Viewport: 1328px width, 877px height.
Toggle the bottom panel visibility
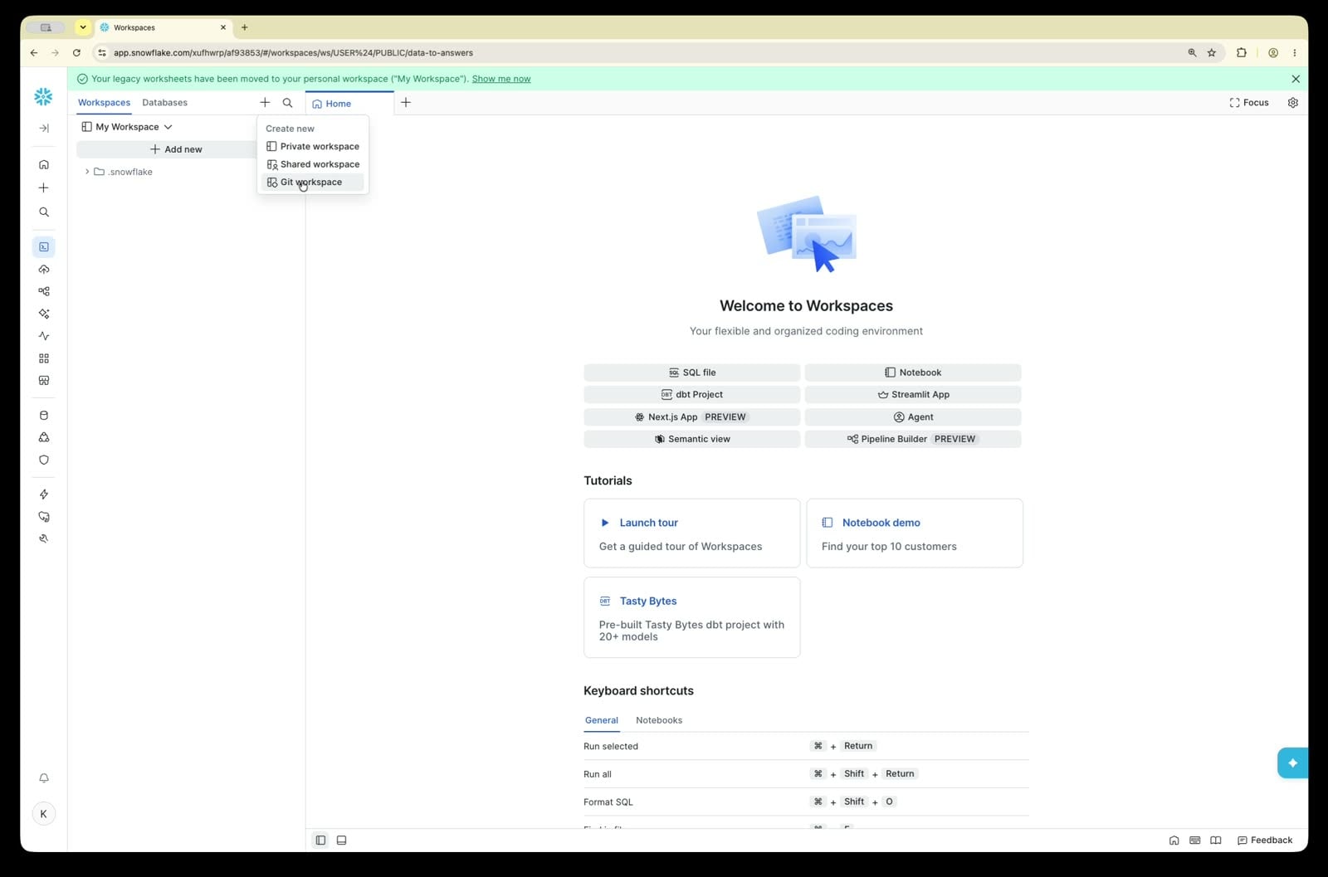[x=341, y=840]
